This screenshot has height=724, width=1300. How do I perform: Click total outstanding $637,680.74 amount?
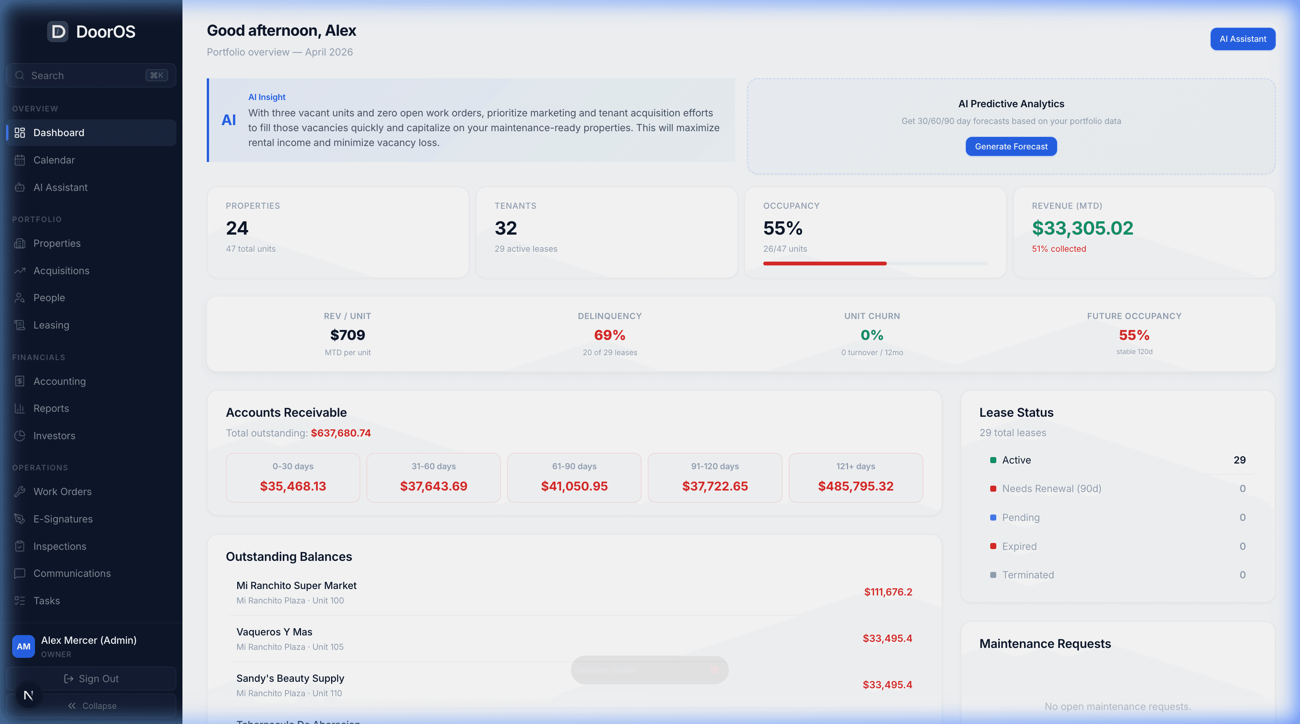tap(341, 433)
